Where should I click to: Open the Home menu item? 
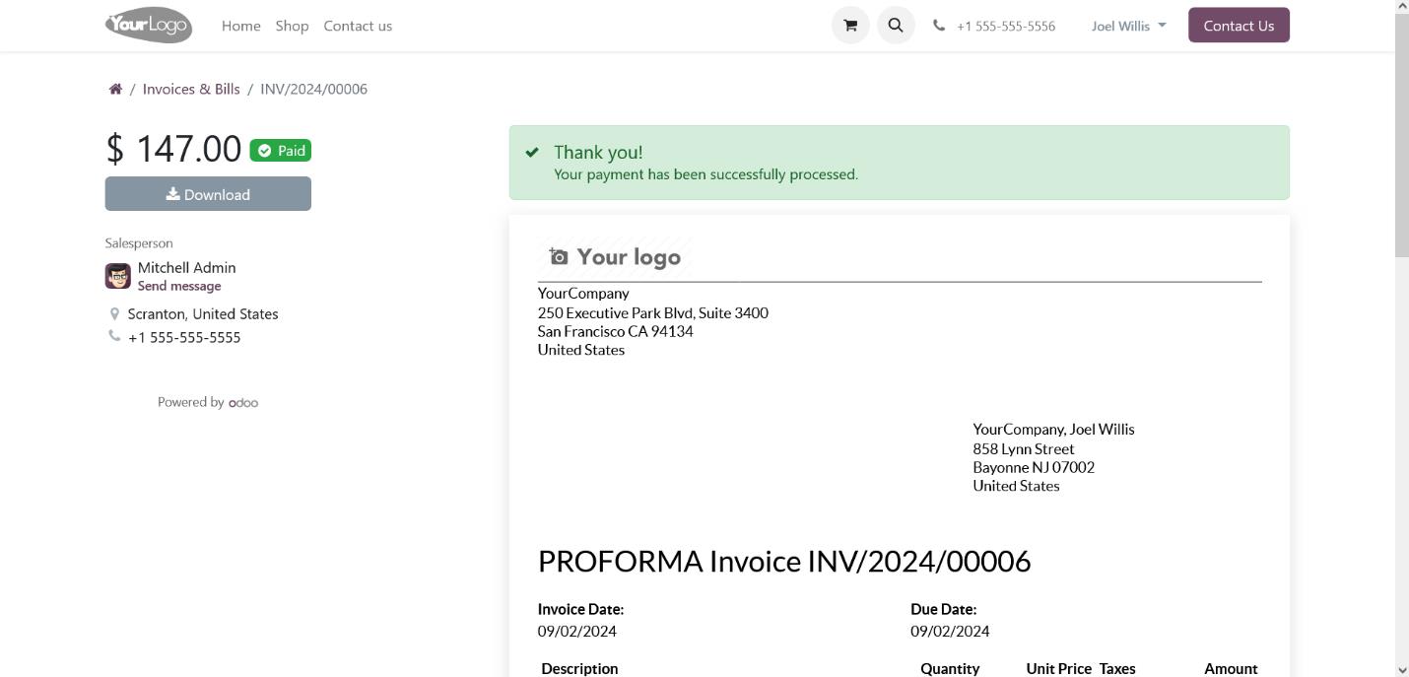(241, 26)
